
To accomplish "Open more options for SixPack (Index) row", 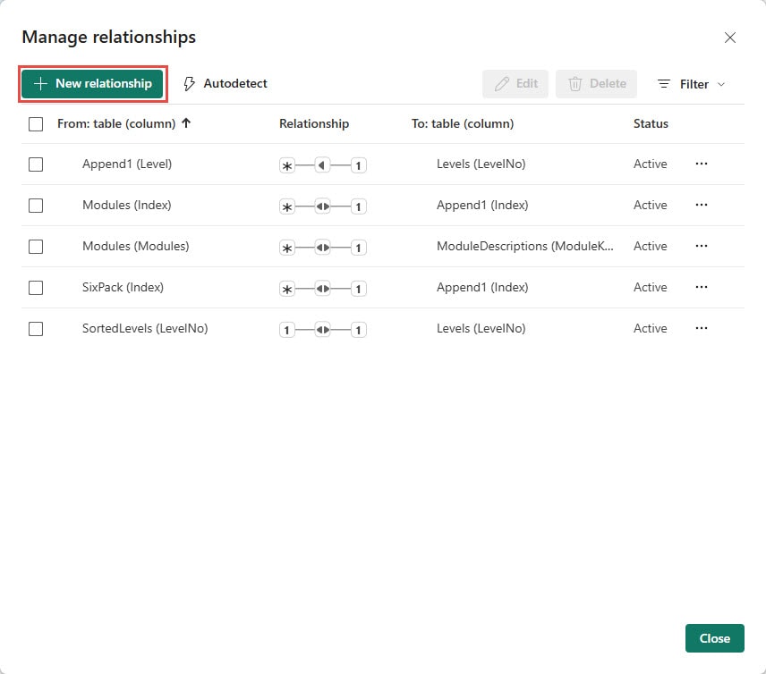I will 702,288.
